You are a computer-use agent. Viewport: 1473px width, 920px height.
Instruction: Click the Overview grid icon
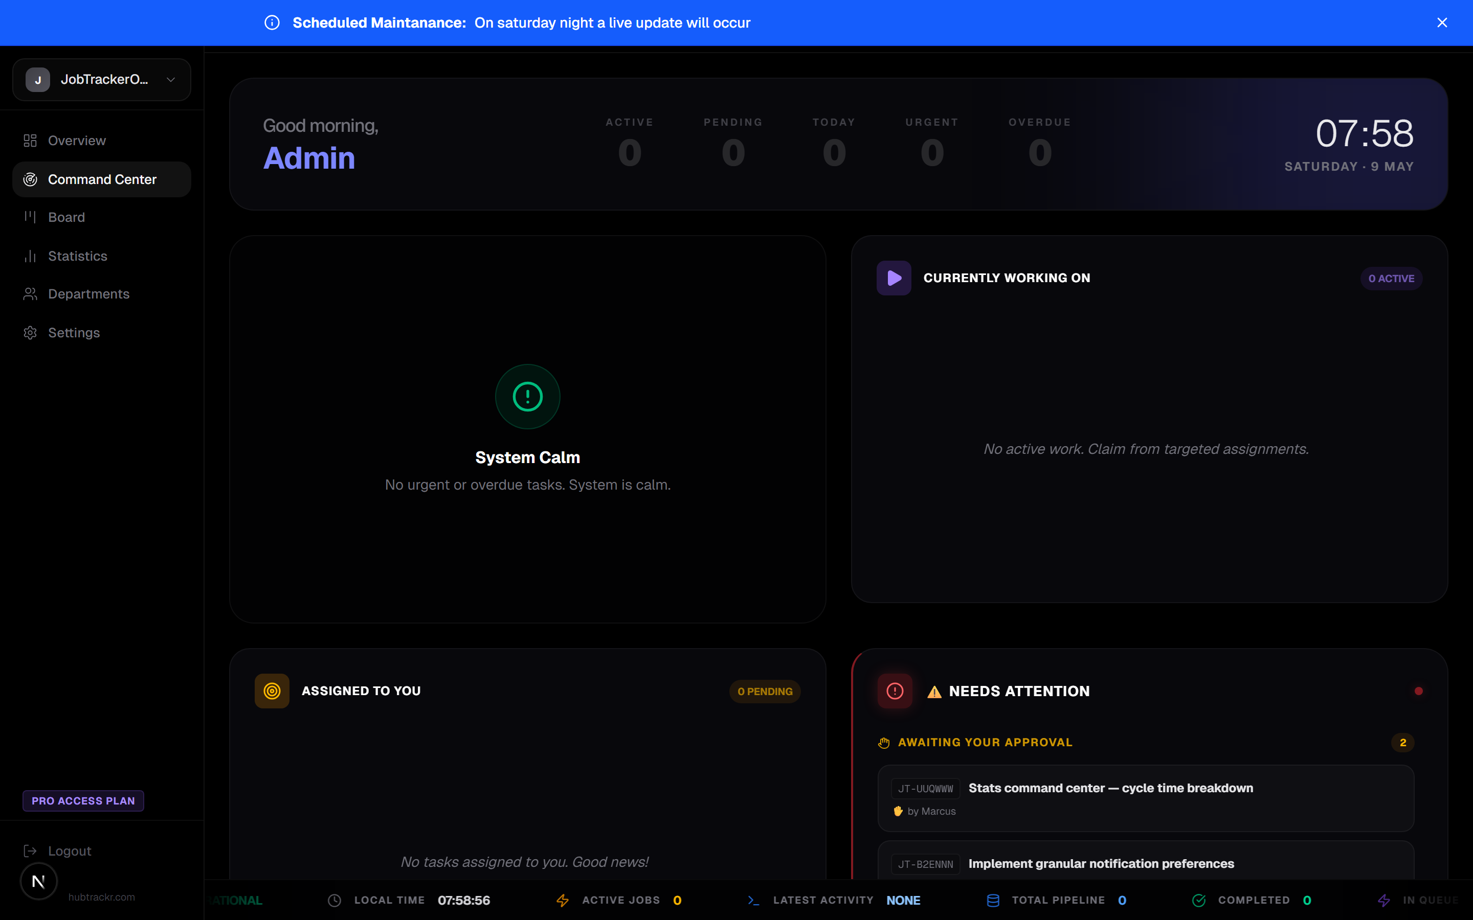tap(31, 141)
